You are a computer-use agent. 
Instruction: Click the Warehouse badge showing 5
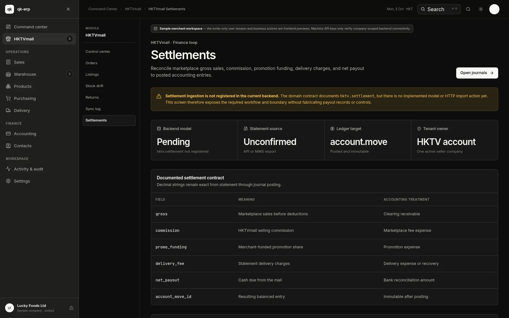pyautogui.click(x=69, y=74)
